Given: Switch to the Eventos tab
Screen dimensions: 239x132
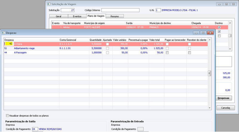Looking at the screenshot, I should click(77, 16).
